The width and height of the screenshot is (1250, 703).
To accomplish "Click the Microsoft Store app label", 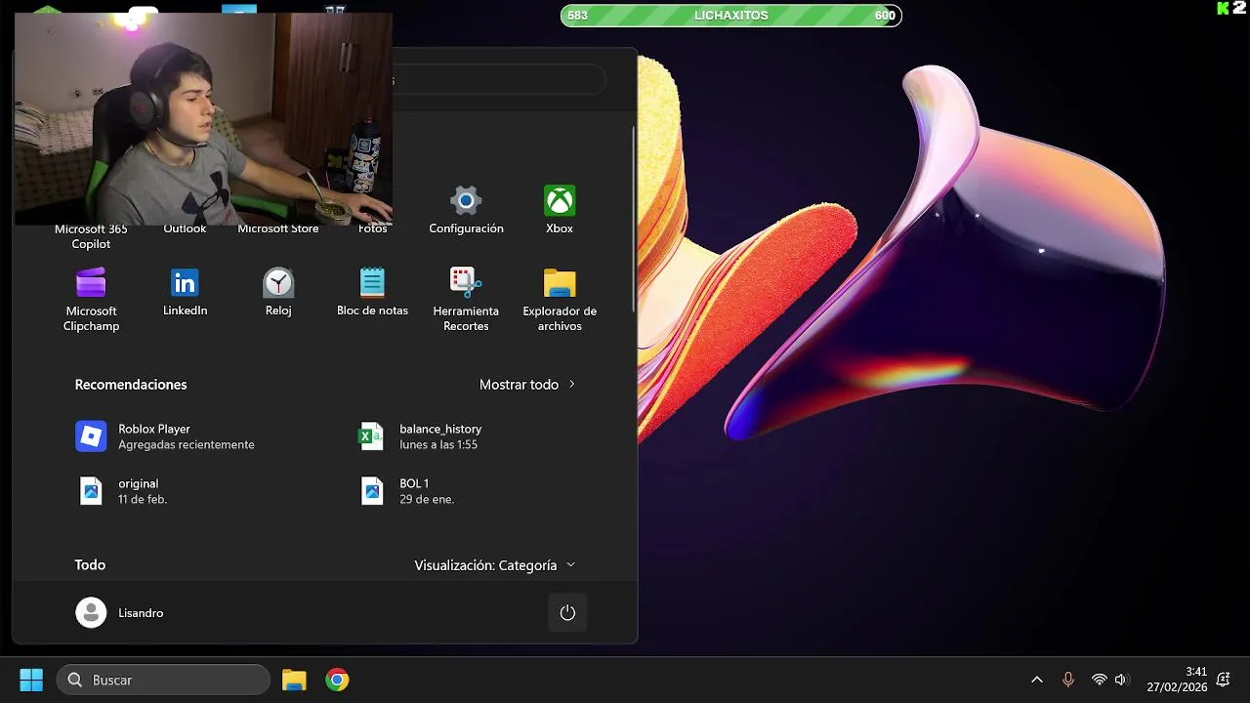I will 278,228.
